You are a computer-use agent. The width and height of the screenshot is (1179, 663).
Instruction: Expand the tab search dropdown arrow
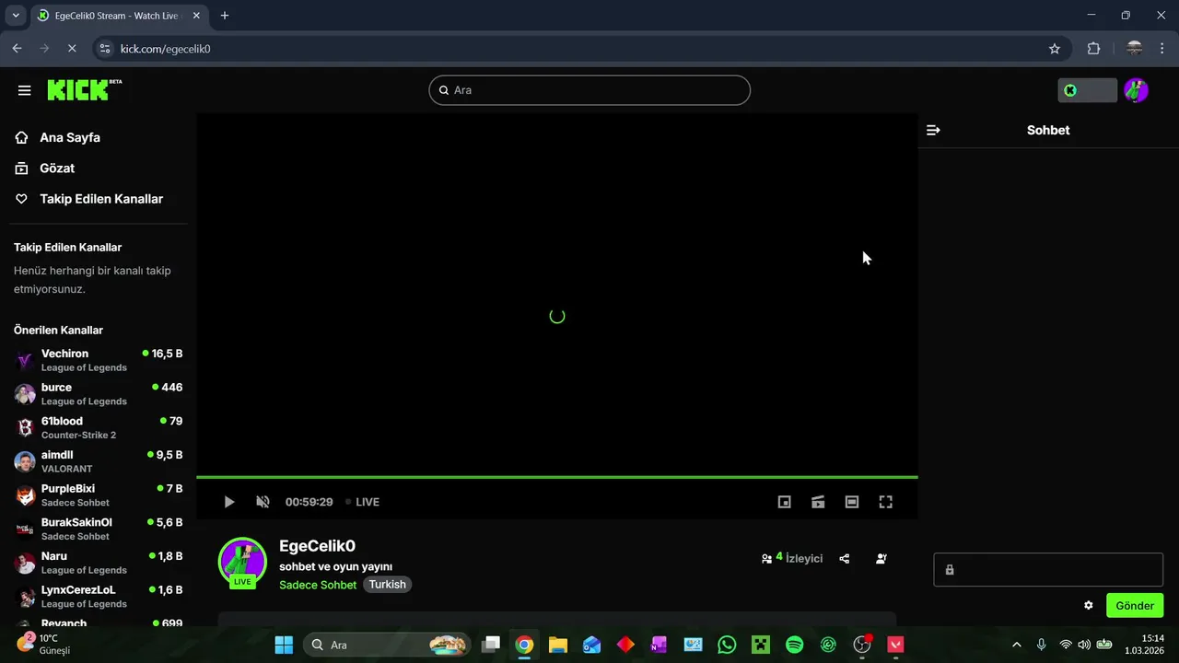16,16
